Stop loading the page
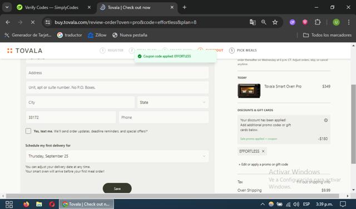Image resolution: width=356 pixels, height=209 pixels. [33, 22]
